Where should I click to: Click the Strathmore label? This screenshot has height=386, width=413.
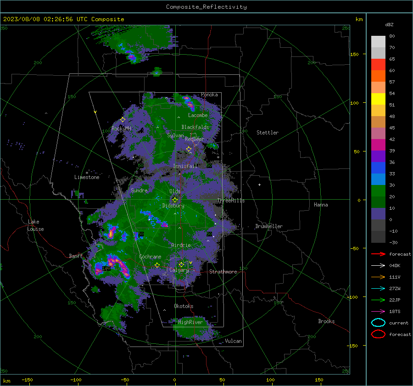tap(223, 272)
